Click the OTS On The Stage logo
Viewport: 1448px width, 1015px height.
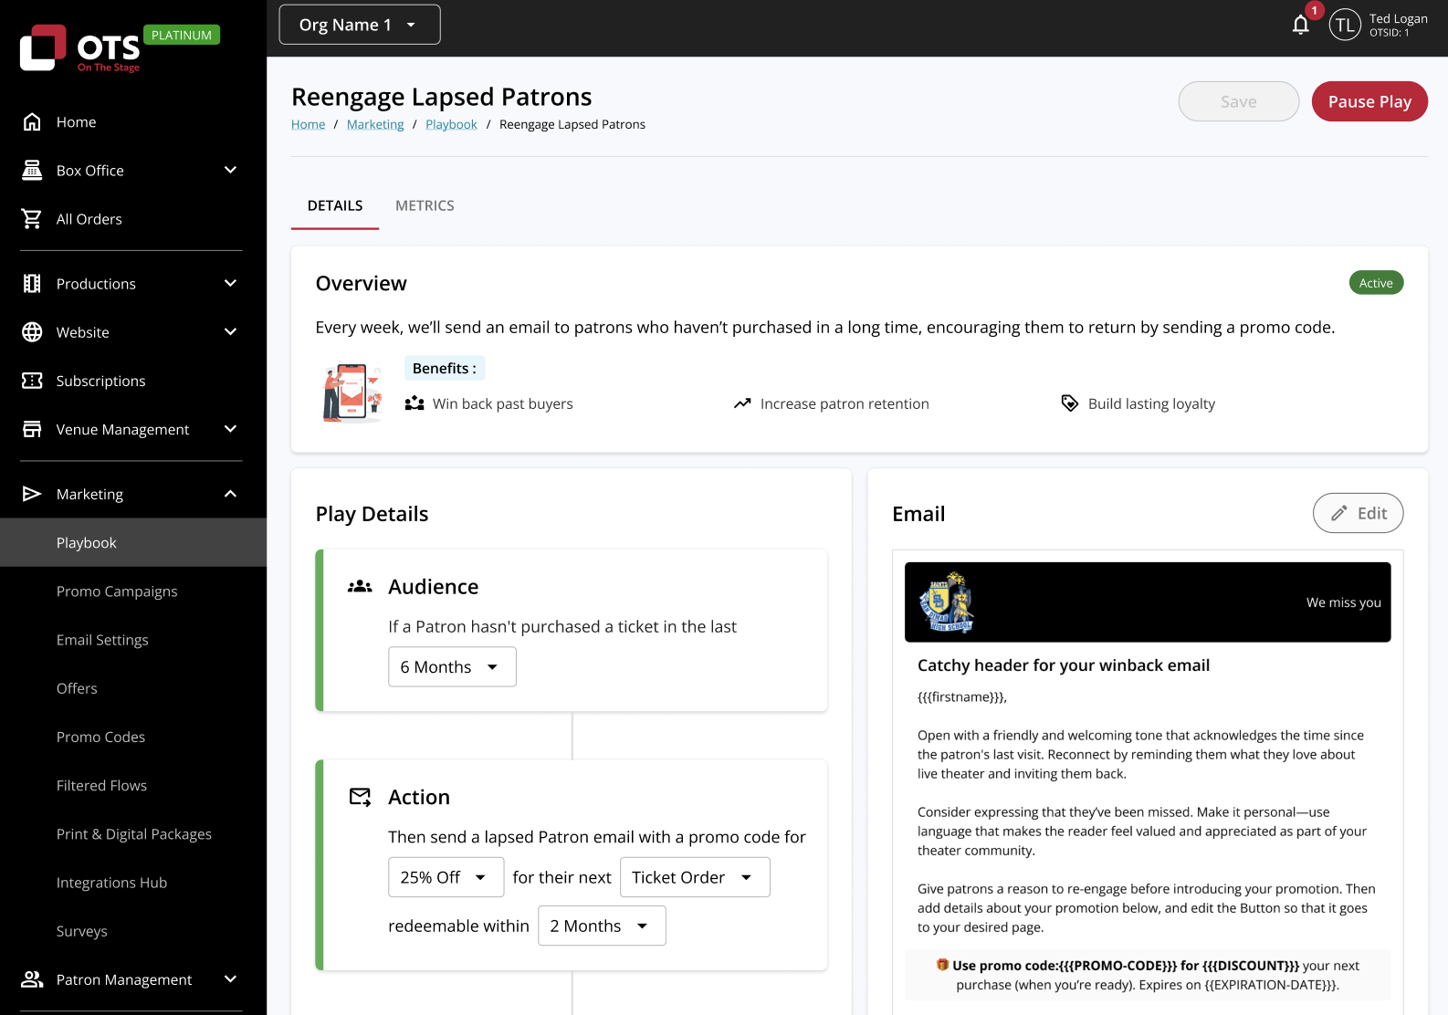(80, 47)
